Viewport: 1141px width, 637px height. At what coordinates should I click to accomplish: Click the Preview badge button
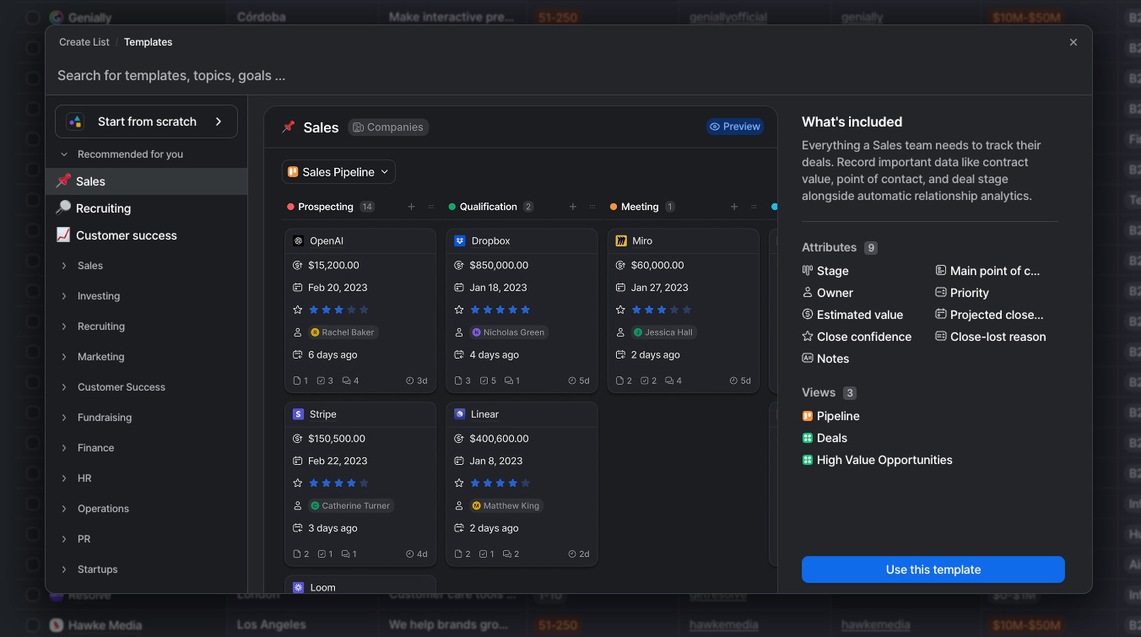[x=735, y=127]
